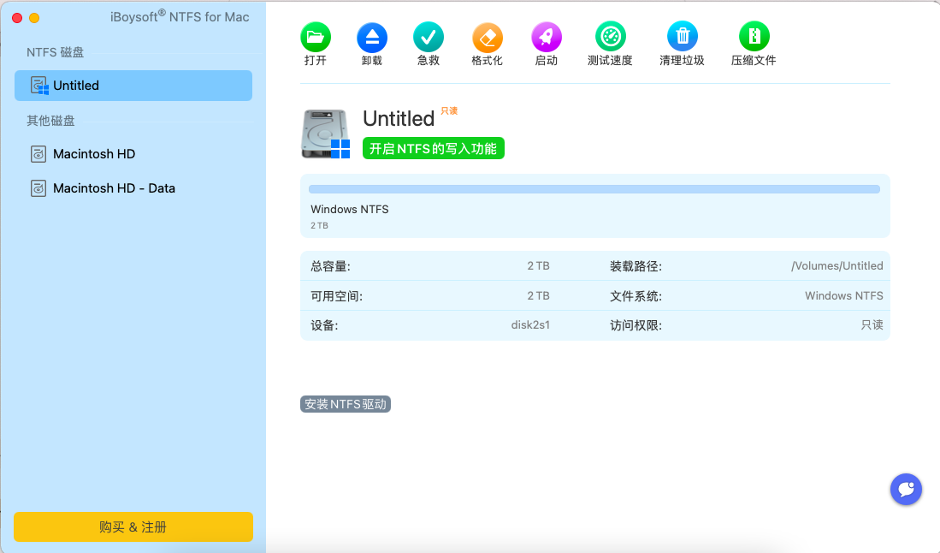This screenshot has width=940, height=553.
Task: Open the chat support bubble
Action: [x=906, y=489]
